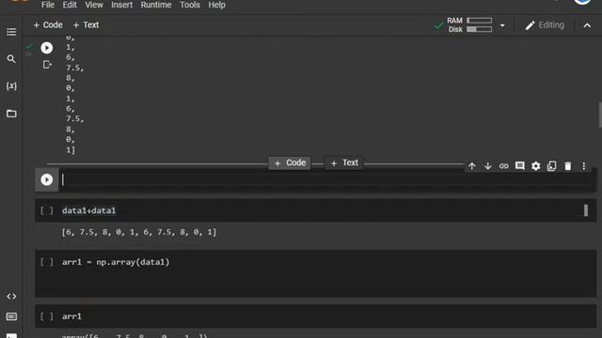Viewport: 602px width, 338px height.
Task: Click the data1+data1 code text
Action: [x=89, y=210]
